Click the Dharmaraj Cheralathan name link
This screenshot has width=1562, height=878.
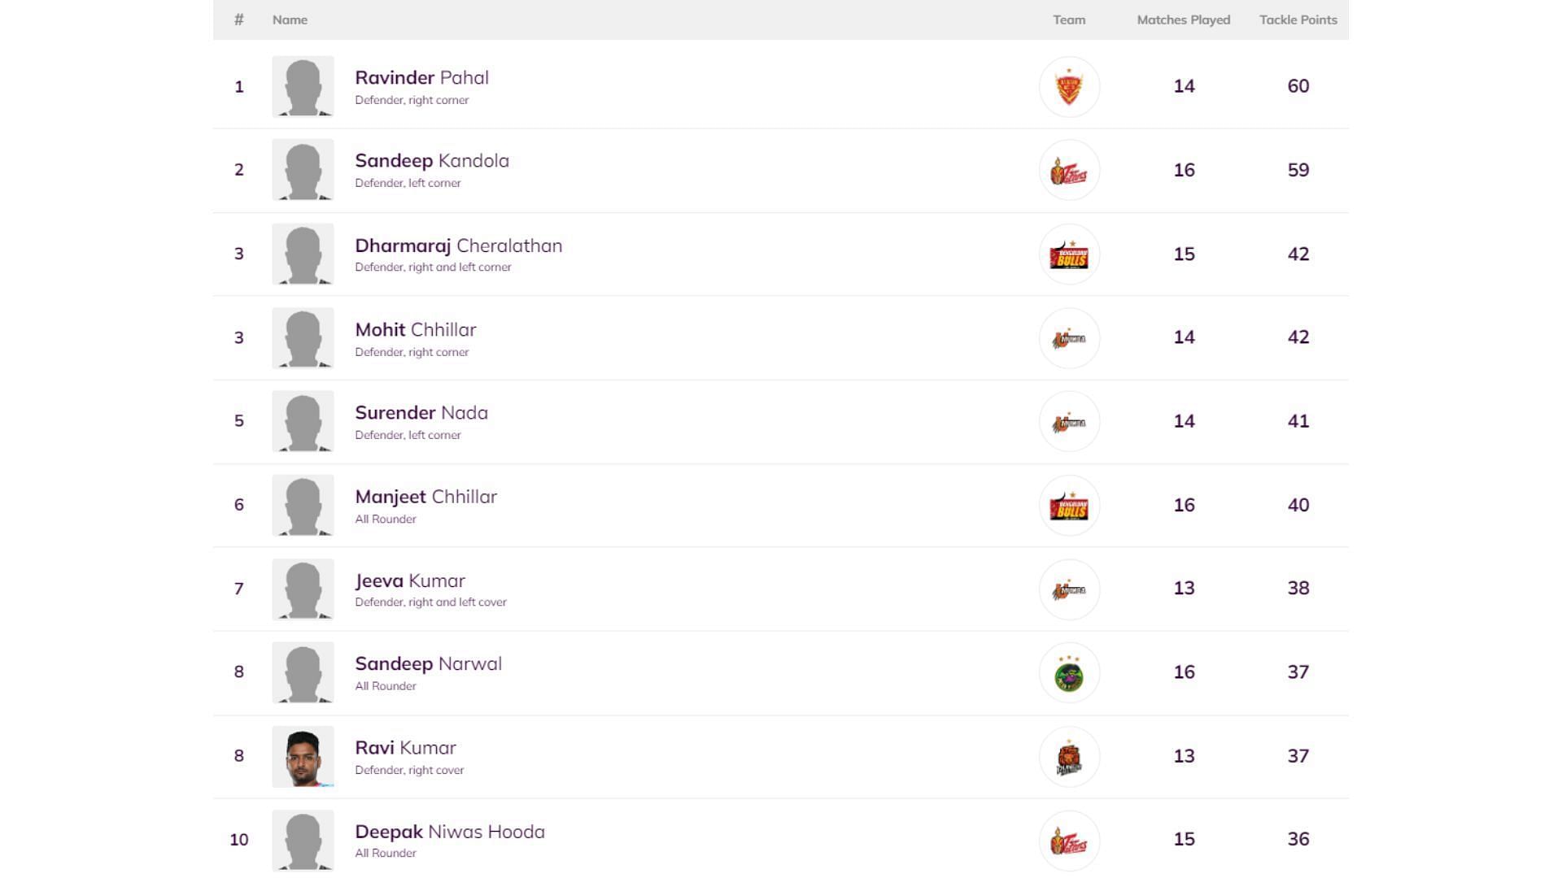click(x=458, y=246)
